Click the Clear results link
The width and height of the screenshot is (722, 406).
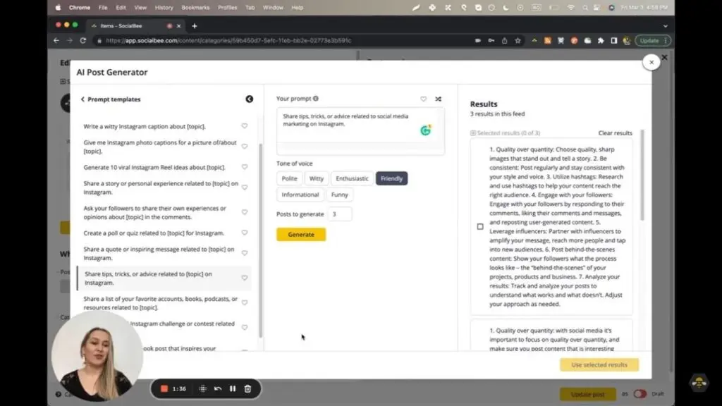tap(615, 133)
